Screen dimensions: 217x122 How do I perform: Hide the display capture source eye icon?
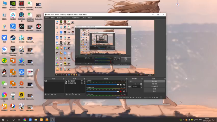coord(82,81)
